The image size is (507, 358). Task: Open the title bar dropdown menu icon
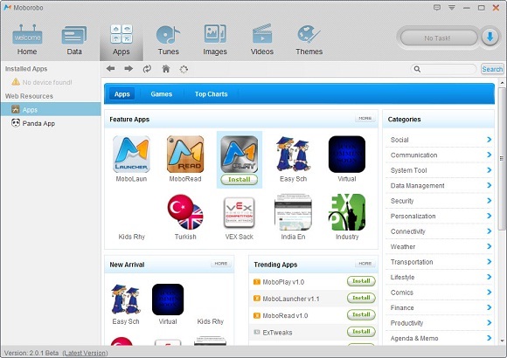(x=452, y=8)
